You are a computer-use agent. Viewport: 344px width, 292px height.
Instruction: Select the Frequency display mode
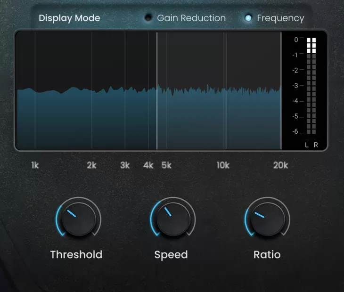click(248, 18)
